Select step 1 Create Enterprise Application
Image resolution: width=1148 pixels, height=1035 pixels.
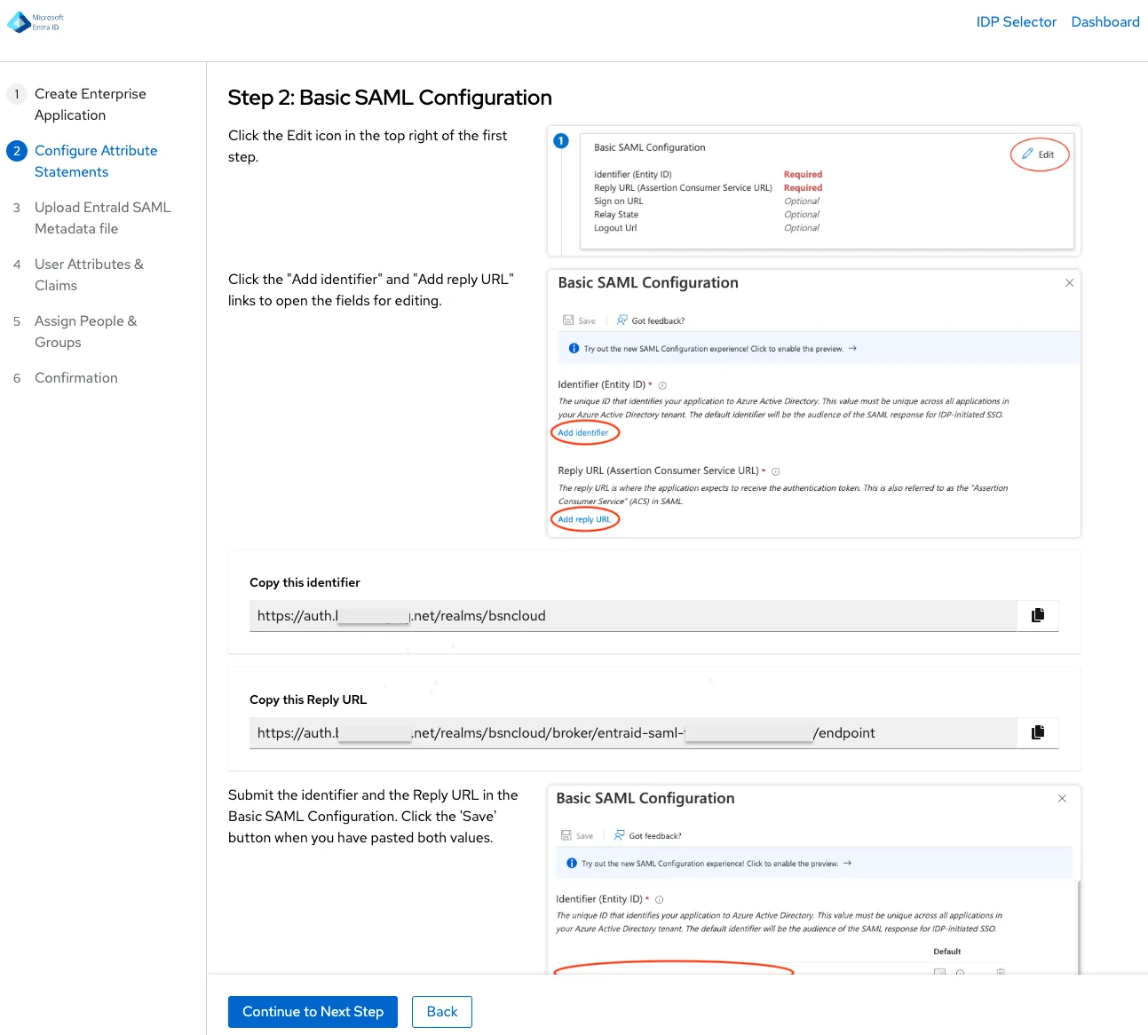[90, 105]
